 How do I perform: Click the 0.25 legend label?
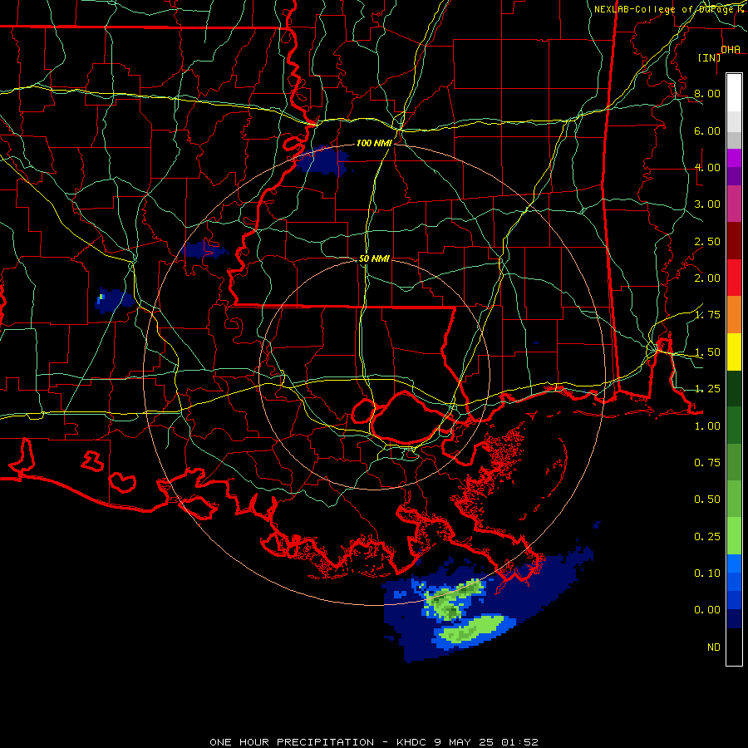707,537
